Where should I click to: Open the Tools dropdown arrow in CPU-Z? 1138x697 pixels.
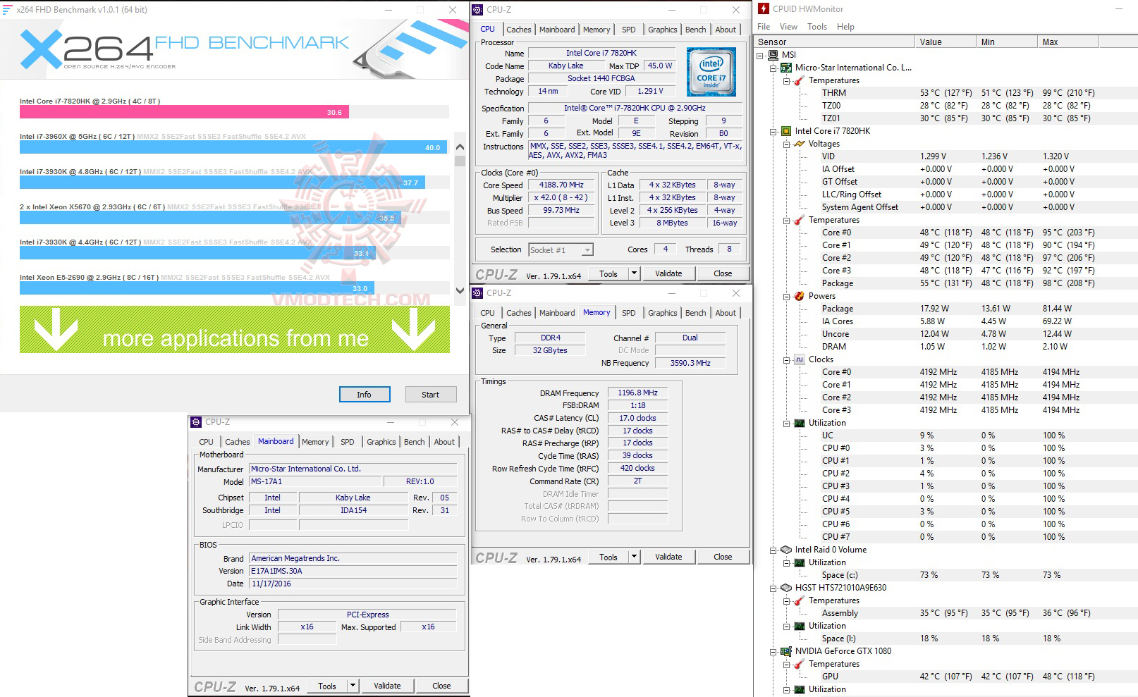633,273
